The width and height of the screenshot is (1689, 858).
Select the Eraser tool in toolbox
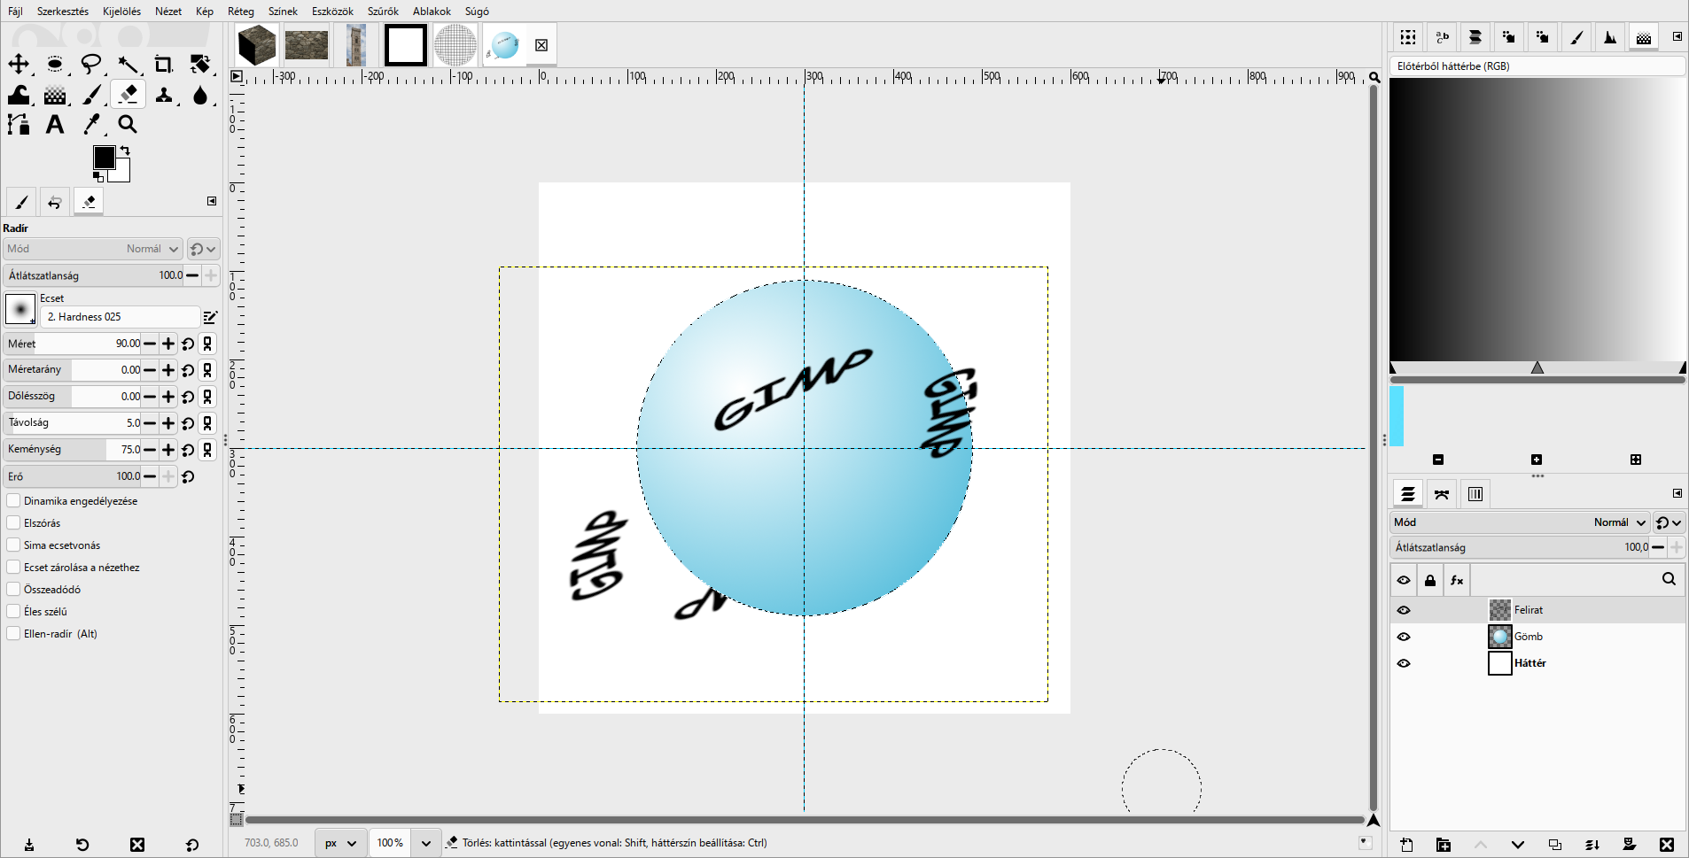(128, 95)
